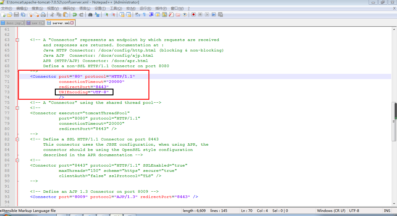Screen dimensions: 397x216
Task: Collapse the comment fold at line 63
Action: [x=17, y=40]
